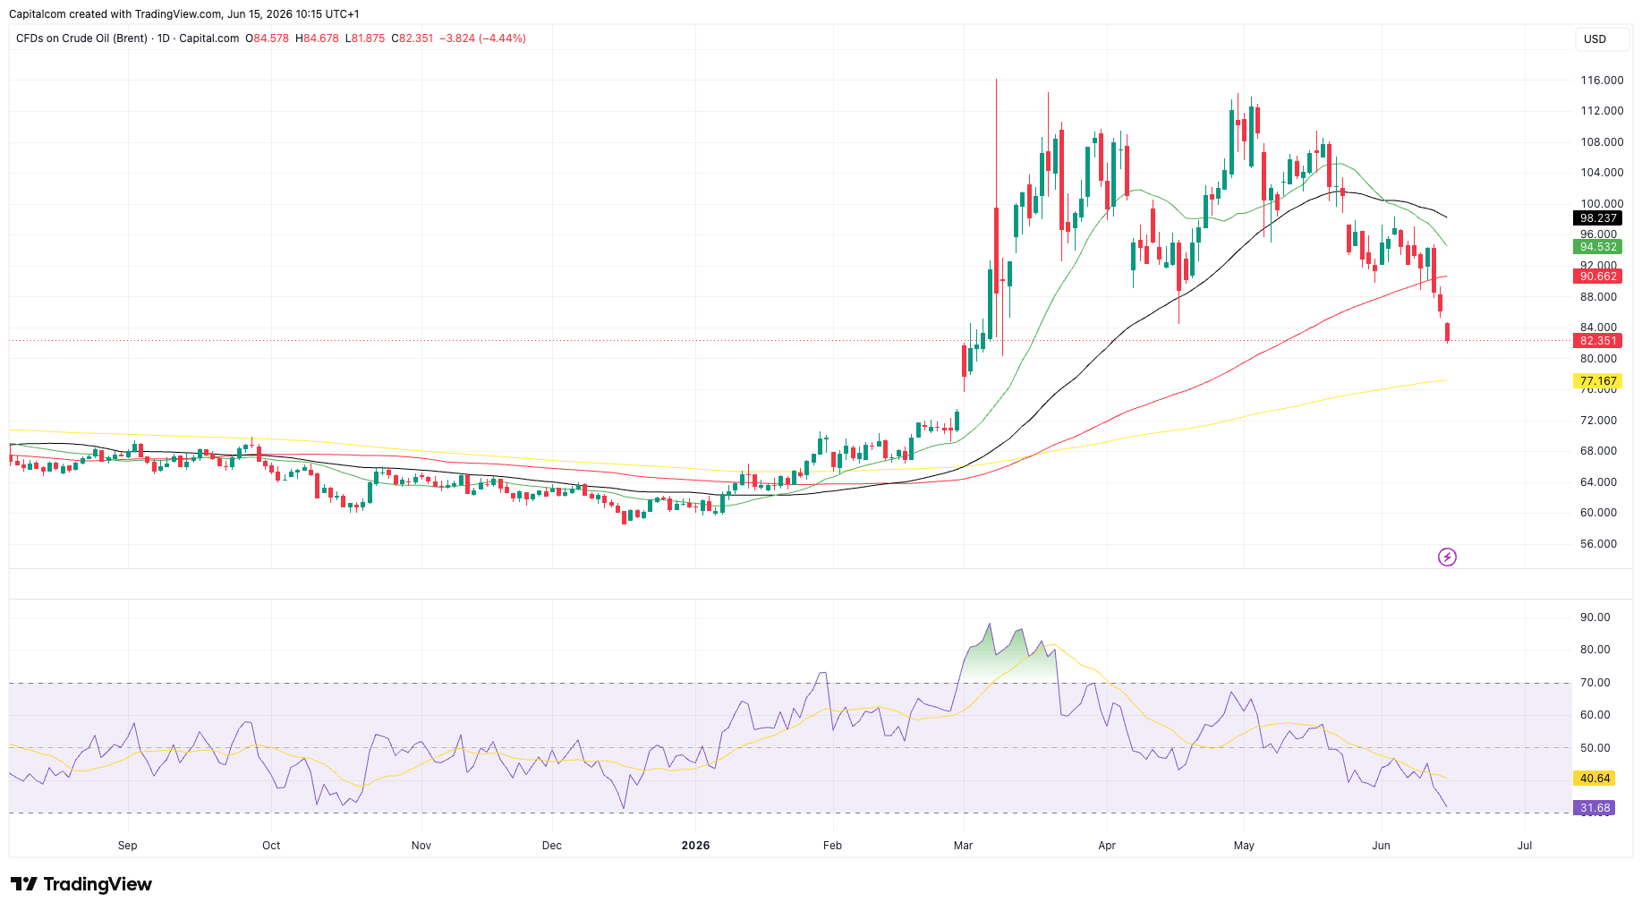Screen dimensions: 1642x911
Task: Click the 80.00 RSI axis tick
Action: pyautogui.click(x=1595, y=650)
